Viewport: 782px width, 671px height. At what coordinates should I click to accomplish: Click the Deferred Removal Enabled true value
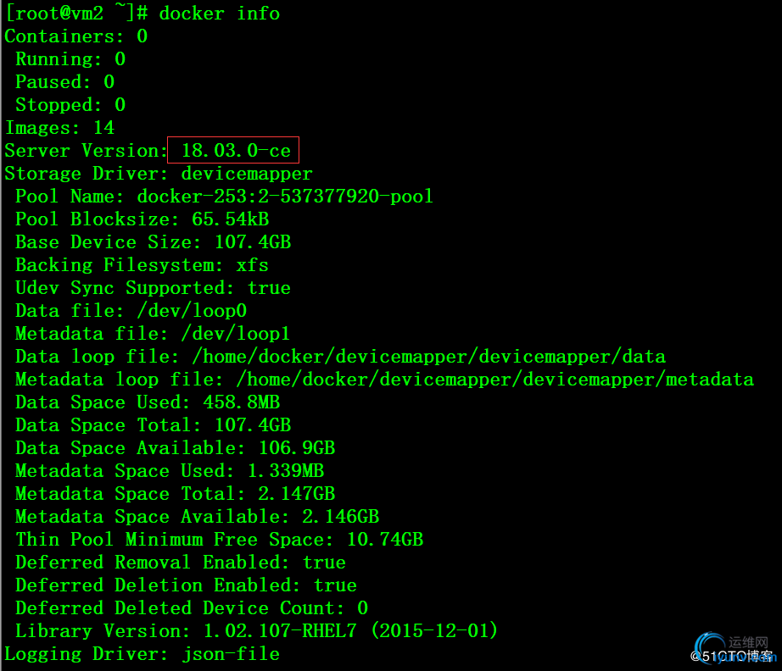tap(324, 563)
